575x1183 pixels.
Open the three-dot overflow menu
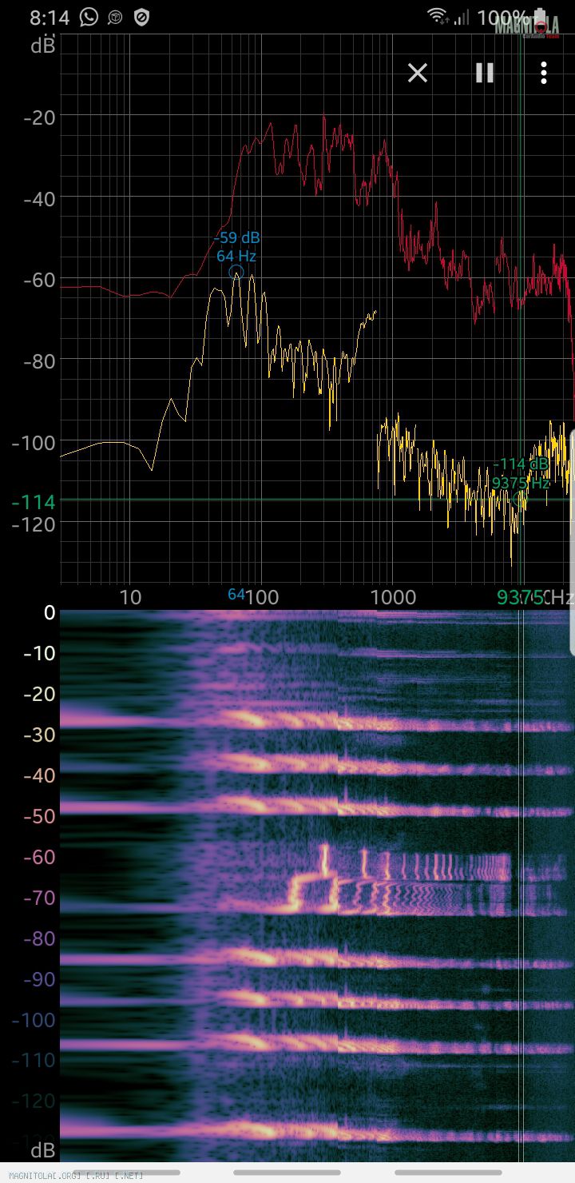(x=544, y=74)
